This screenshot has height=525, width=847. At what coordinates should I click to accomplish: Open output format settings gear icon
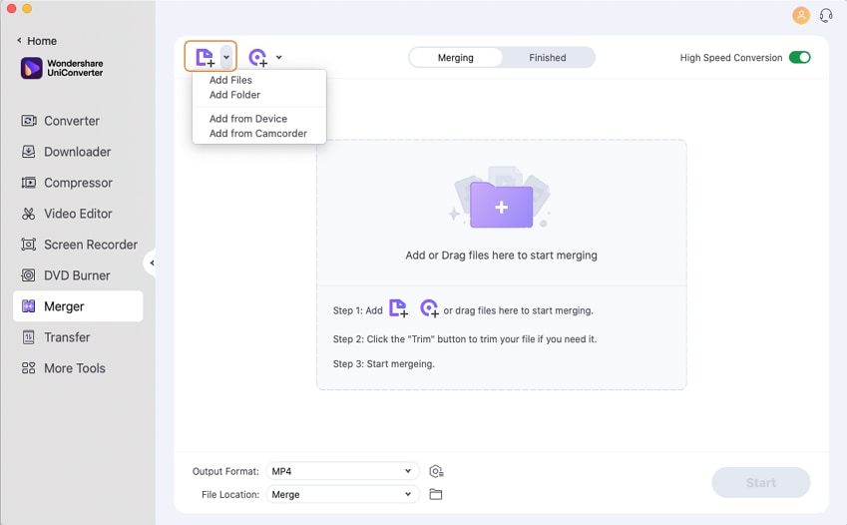click(x=436, y=471)
